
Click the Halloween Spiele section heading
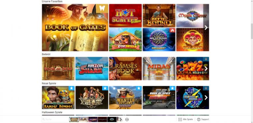click(x=52, y=112)
